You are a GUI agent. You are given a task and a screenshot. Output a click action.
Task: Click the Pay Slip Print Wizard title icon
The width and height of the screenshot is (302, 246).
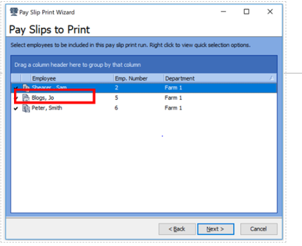click(x=14, y=12)
